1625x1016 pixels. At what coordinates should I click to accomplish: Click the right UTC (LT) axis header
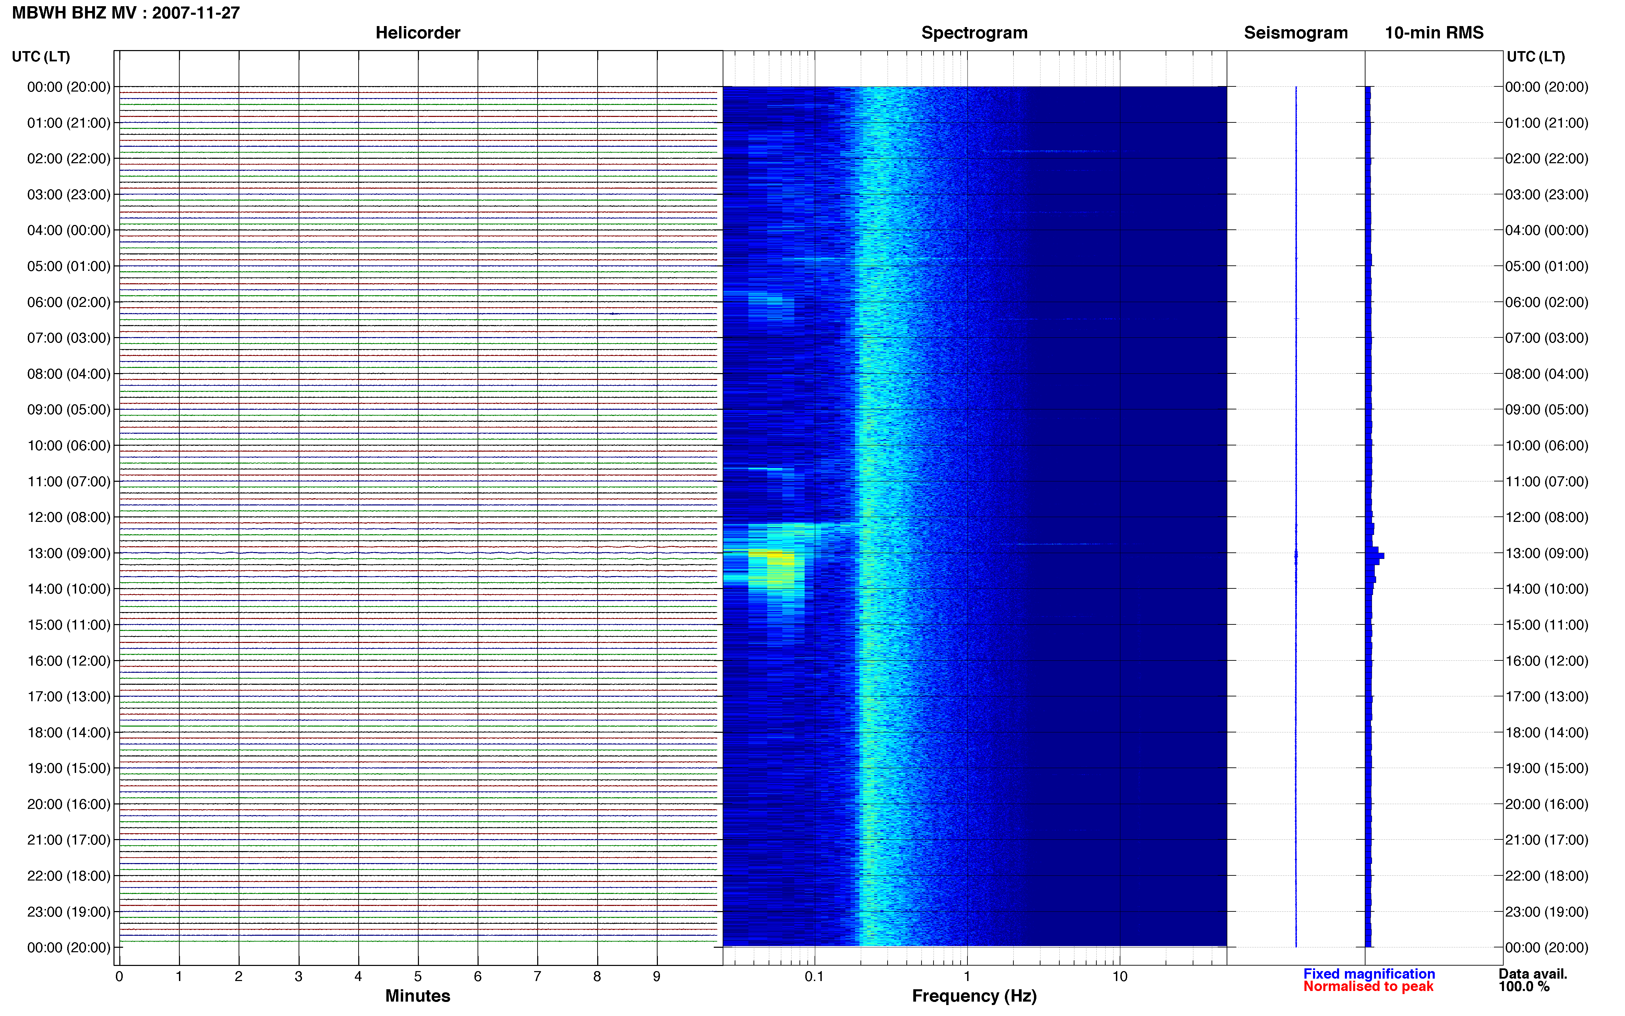pos(1536,57)
